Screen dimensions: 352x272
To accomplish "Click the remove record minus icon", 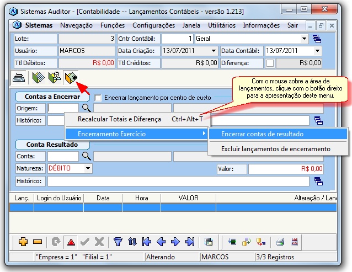I will click(x=38, y=242).
